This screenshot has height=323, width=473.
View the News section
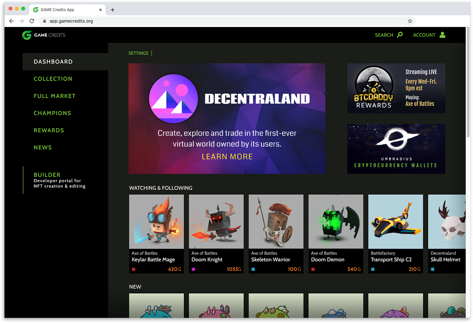click(x=43, y=147)
